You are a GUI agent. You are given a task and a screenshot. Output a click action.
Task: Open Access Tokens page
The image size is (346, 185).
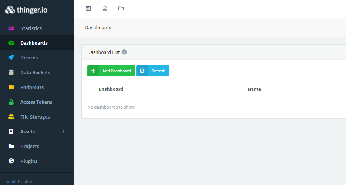coord(36,102)
